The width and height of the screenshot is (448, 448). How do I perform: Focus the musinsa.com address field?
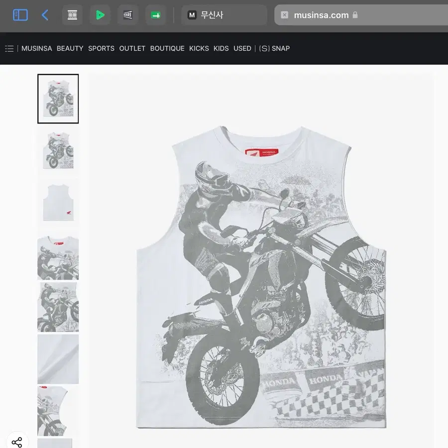click(361, 15)
